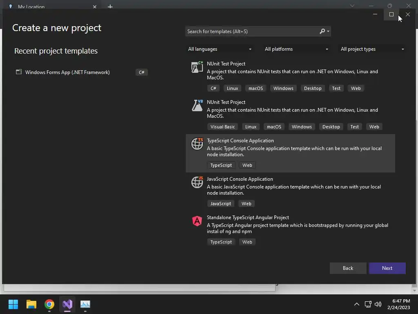The width and height of the screenshot is (418, 314).
Task: Click the C# tag on the recent template
Action: pyautogui.click(x=142, y=72)
